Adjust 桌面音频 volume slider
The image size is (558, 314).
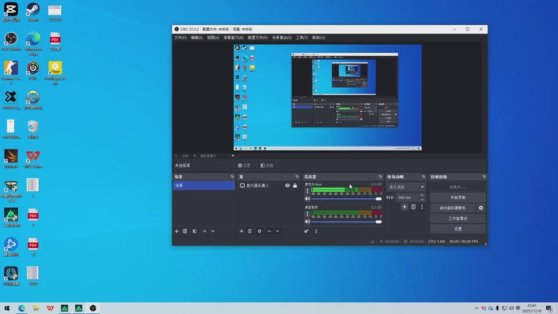[x=347, y=221]
